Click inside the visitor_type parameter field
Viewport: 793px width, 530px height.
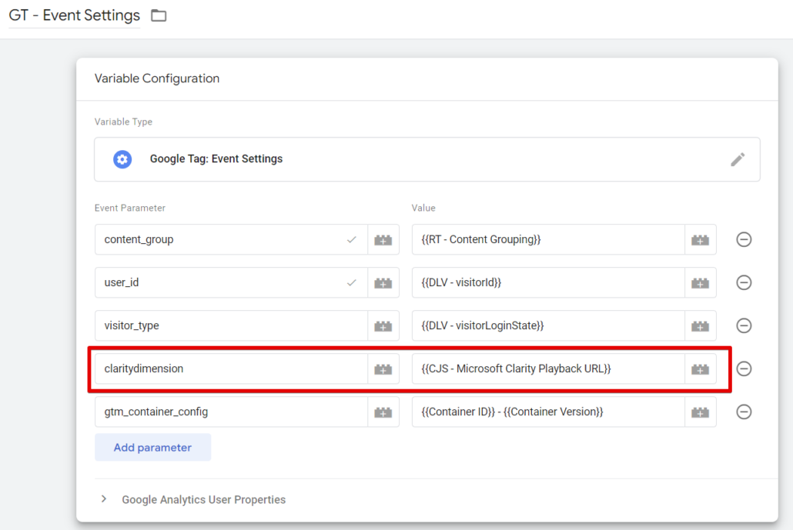216,325
